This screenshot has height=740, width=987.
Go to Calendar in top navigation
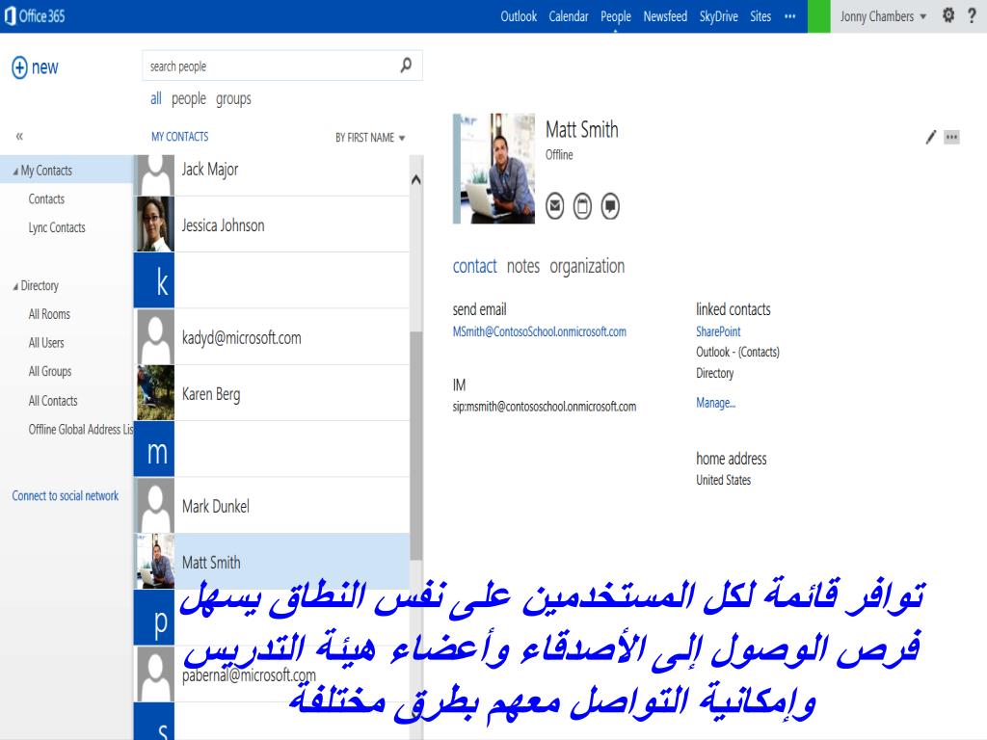tap(569, 16)
